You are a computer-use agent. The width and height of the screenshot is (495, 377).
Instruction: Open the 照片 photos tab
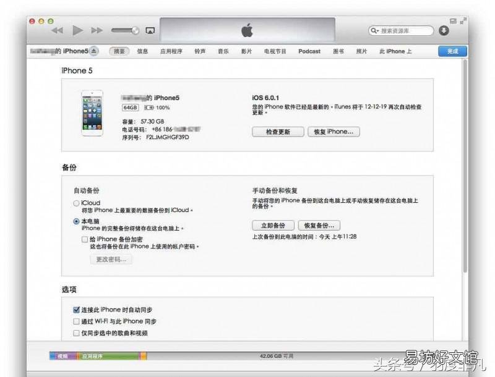coord(361,51)
